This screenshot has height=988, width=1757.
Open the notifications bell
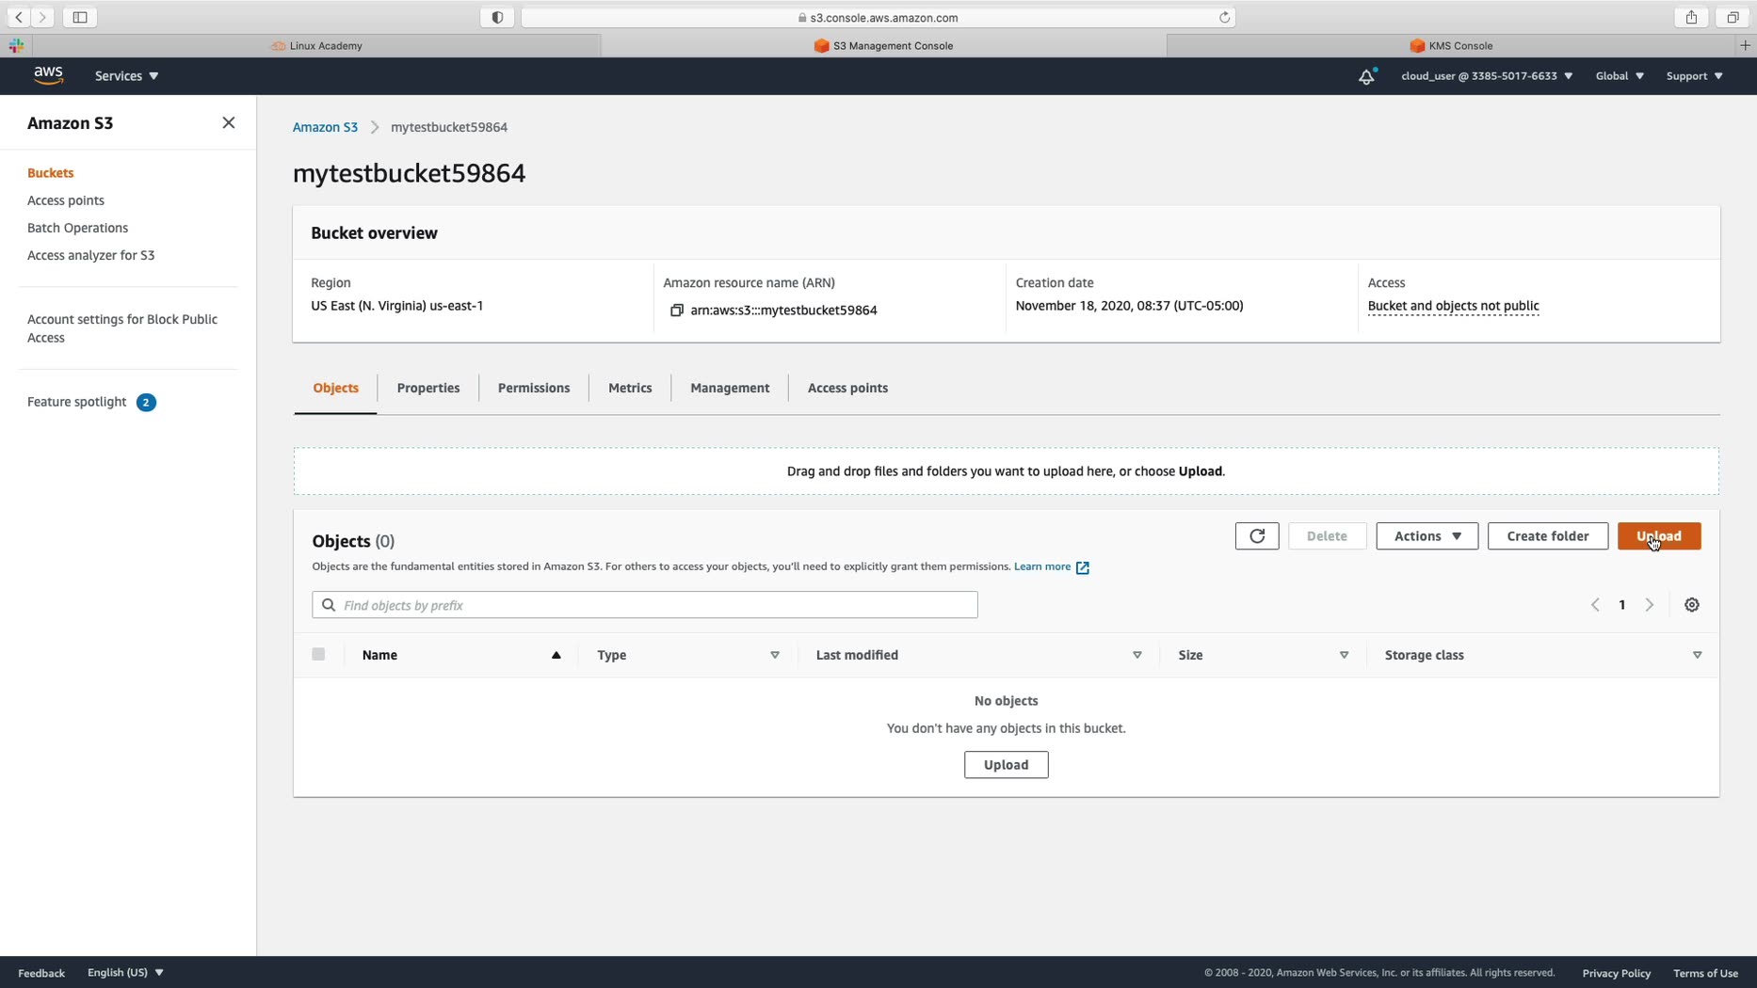(1366, 76)
